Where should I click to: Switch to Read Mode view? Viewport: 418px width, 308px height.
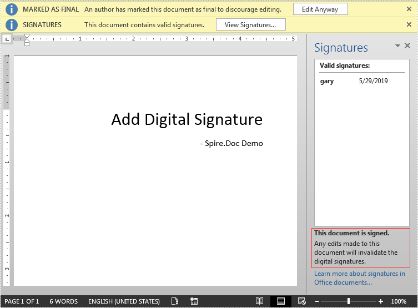pyautogui.click(x=259, y=301)
